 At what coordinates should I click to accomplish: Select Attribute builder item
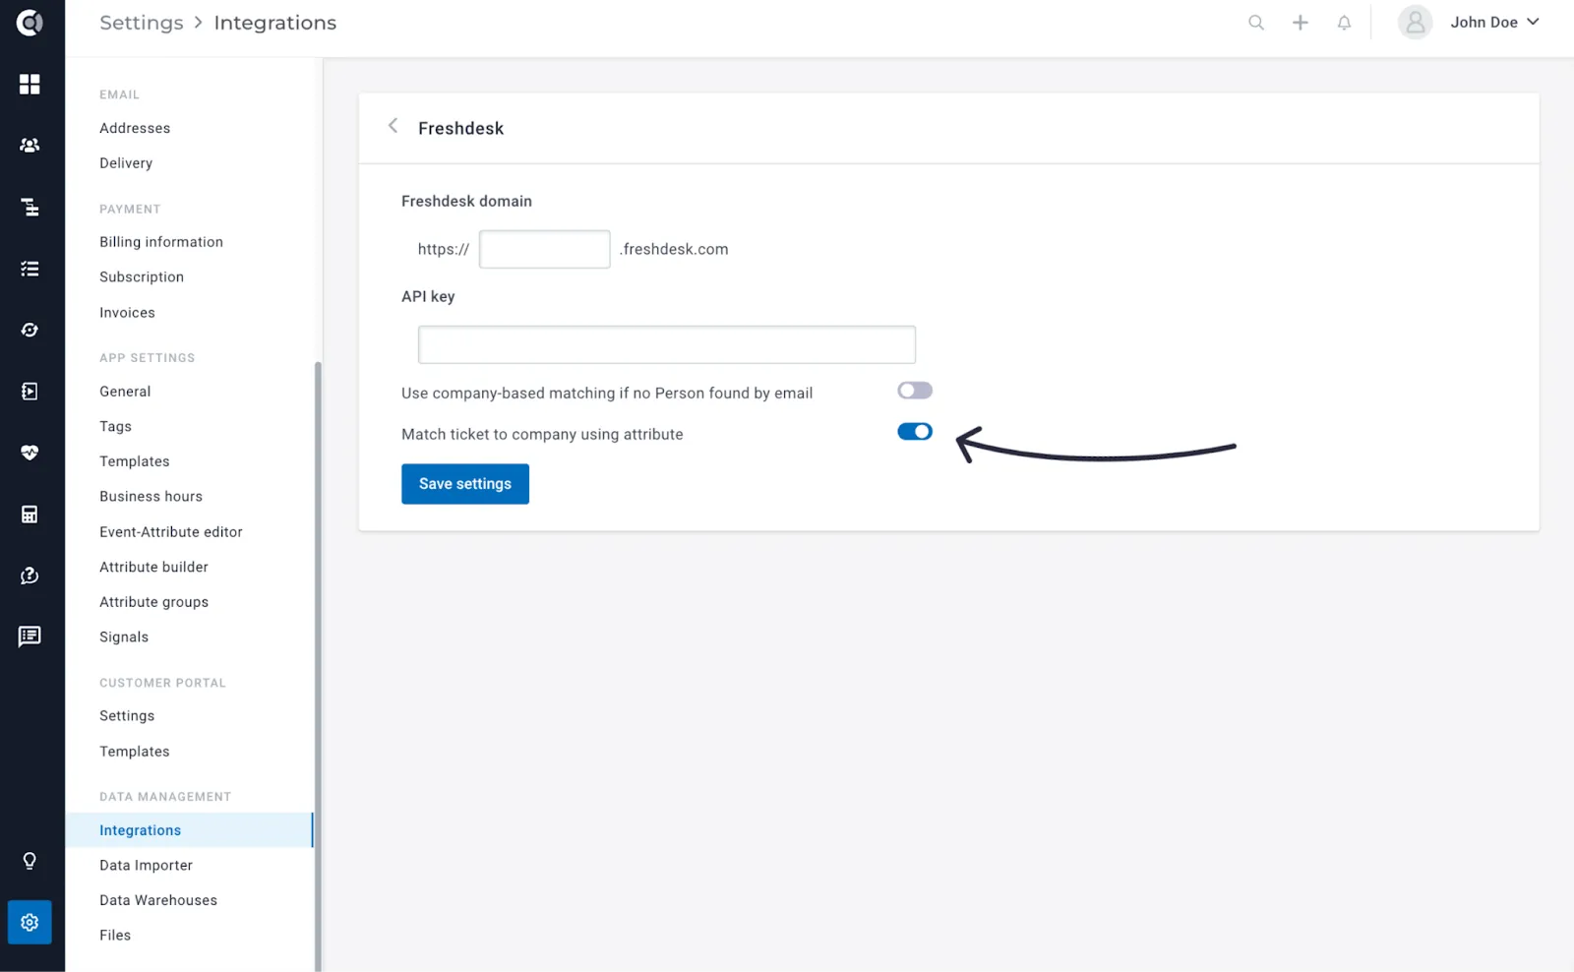click(x=153, y=568)
